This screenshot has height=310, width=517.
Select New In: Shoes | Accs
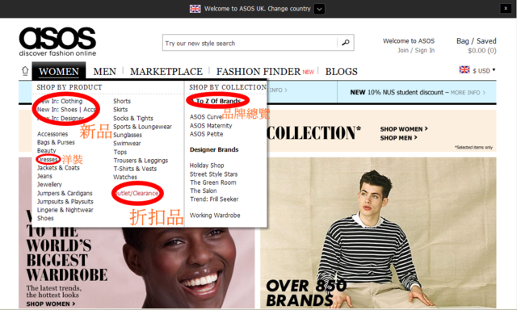click(x=66, y=109)
